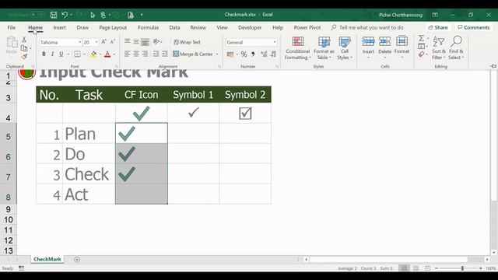
Task: Adjust the zoom slider handle
Action: [462, 268]
